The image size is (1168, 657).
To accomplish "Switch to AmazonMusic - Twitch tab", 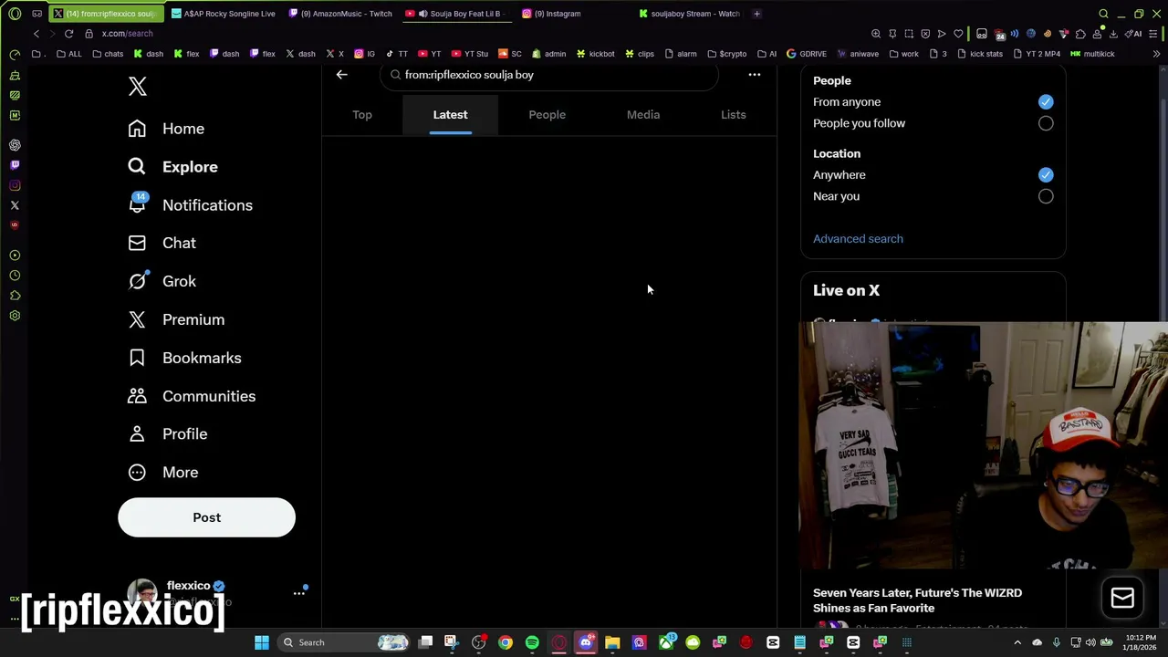I will point(340,14).
